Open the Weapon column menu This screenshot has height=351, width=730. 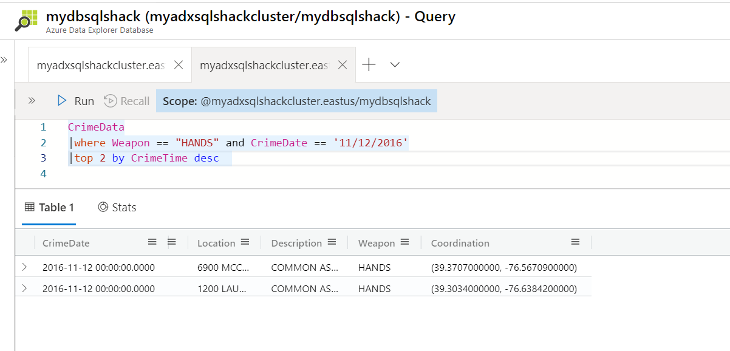click(x=405, y=242)
